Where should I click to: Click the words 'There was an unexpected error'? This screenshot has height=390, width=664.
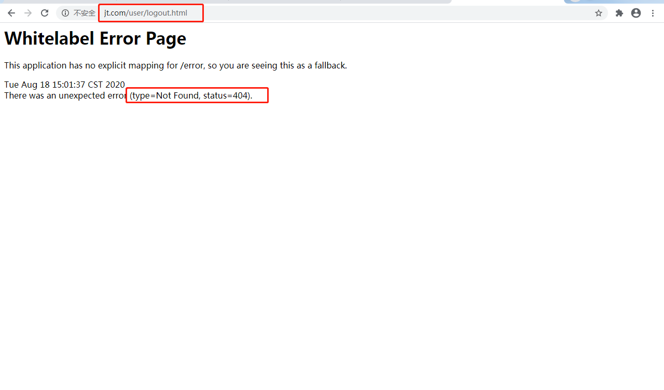65,95
